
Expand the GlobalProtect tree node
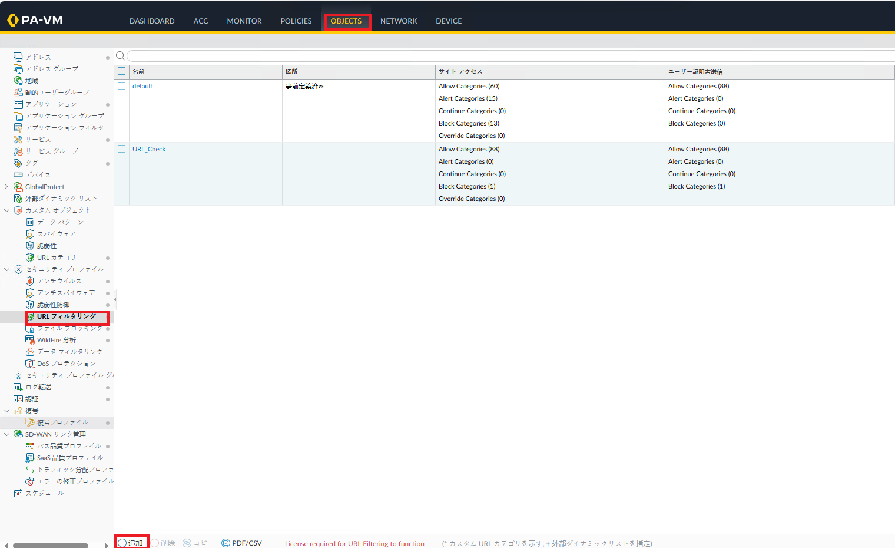6,187
